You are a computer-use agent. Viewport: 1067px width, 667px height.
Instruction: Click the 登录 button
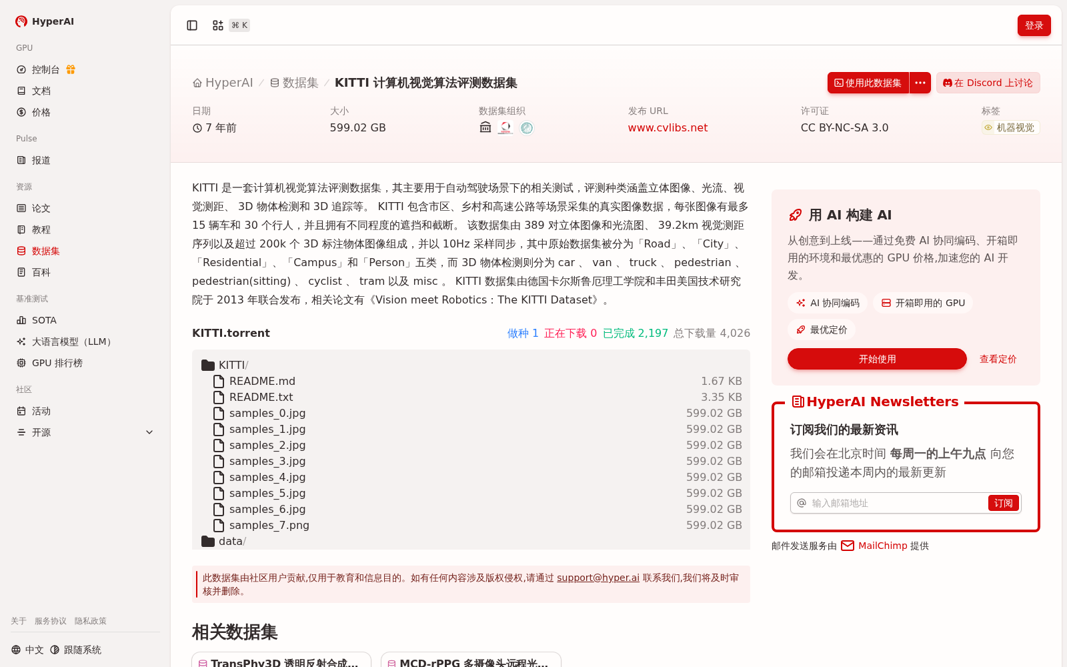tap(1034, 25)
